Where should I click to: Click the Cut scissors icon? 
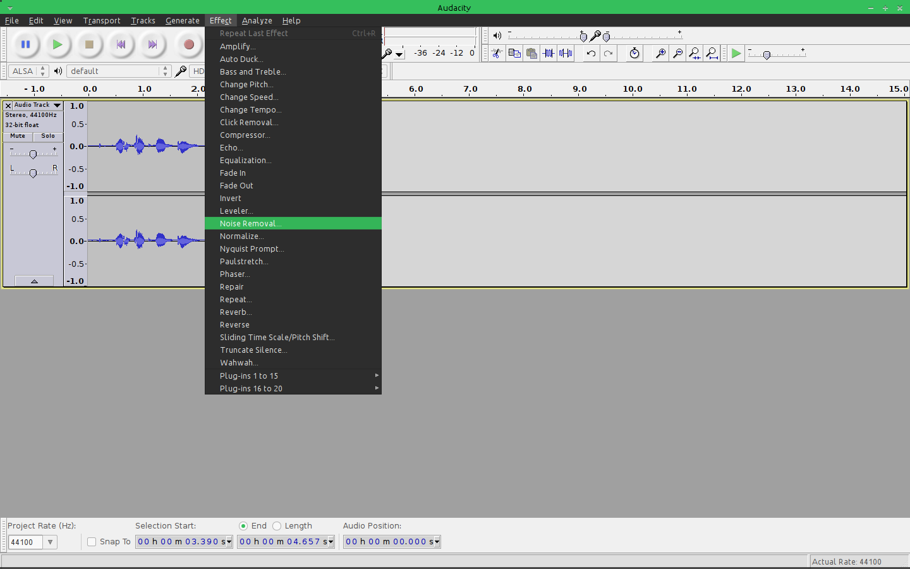coord(497,53)
